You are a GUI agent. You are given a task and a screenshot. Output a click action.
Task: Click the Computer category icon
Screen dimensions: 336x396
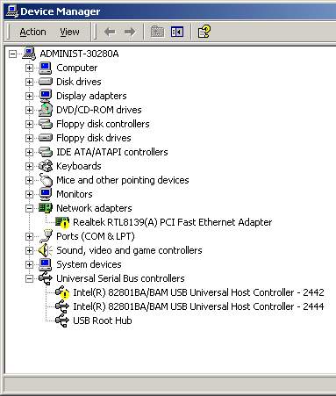46,68
